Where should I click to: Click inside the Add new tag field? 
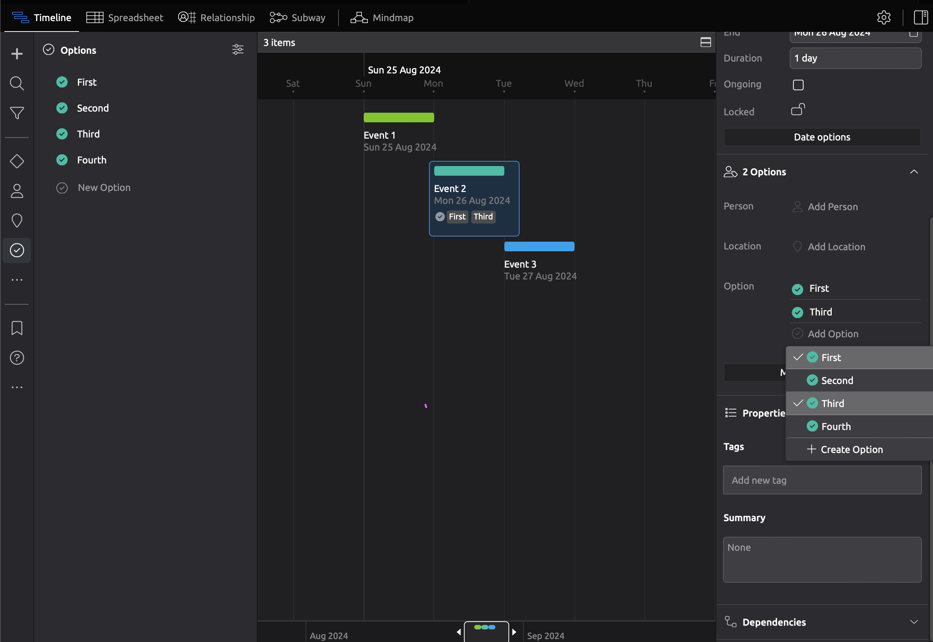(x=821, y=480)
